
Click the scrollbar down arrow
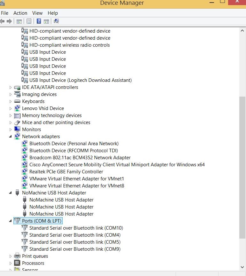click(242, 267)
